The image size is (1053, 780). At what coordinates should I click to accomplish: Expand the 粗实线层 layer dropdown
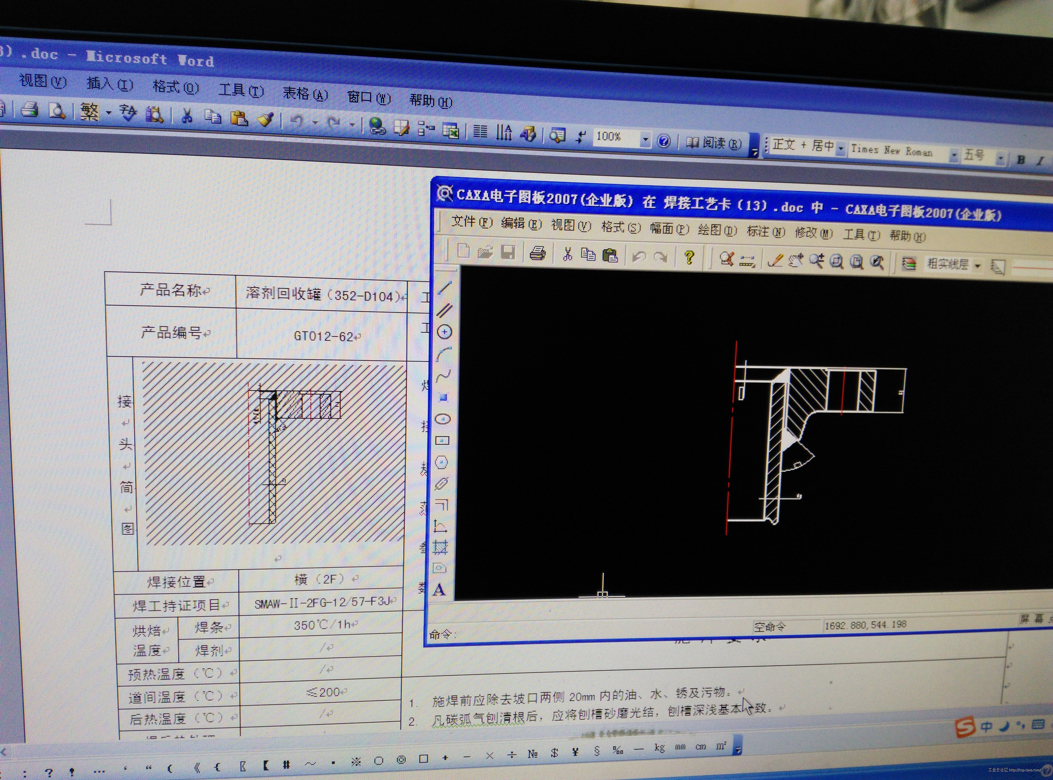978,266
